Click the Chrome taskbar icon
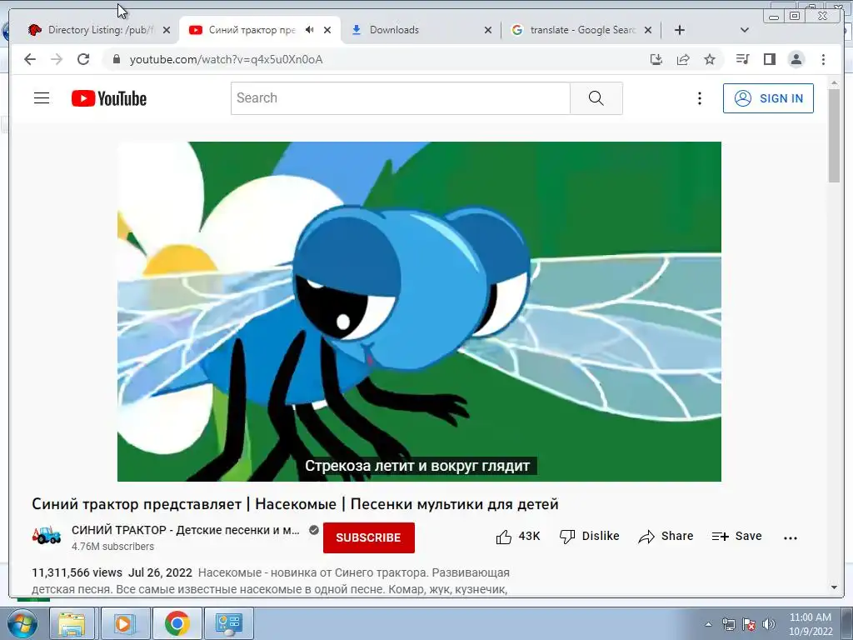 coord(177,623)
